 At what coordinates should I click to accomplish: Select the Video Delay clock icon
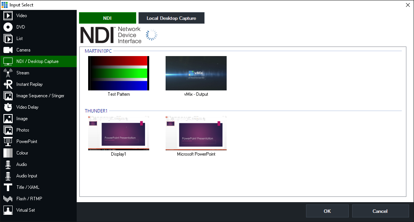8,107
